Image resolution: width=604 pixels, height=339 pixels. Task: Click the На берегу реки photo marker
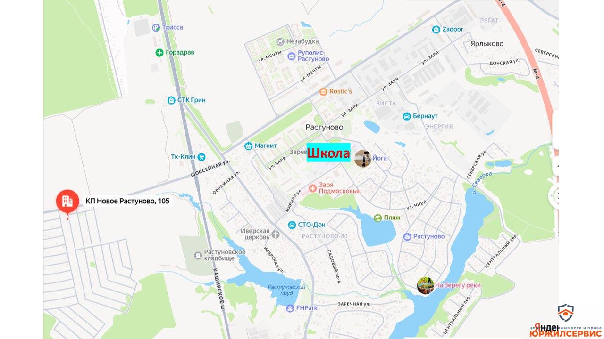pos(426,286)
